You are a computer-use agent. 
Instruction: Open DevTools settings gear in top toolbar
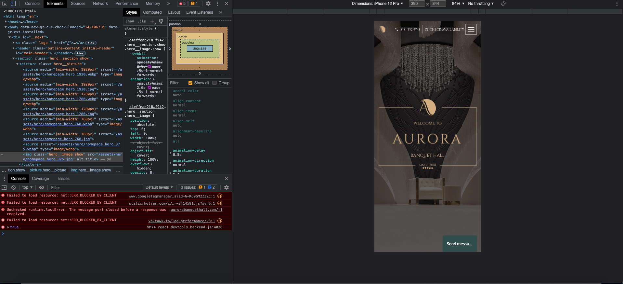point(208,4)
